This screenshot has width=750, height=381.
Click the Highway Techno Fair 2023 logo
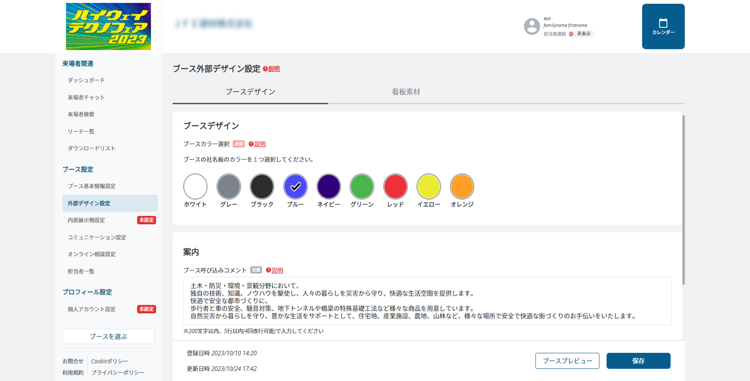coord(108,26)
